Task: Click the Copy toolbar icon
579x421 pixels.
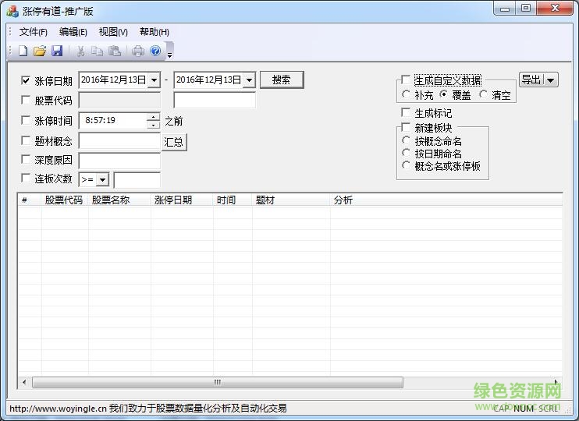Action: [97, 51]
